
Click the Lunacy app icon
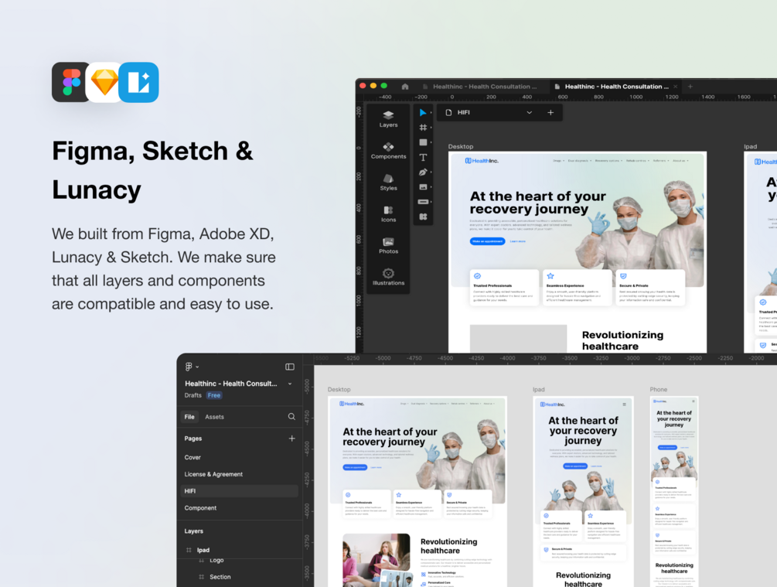coord(138,82)
